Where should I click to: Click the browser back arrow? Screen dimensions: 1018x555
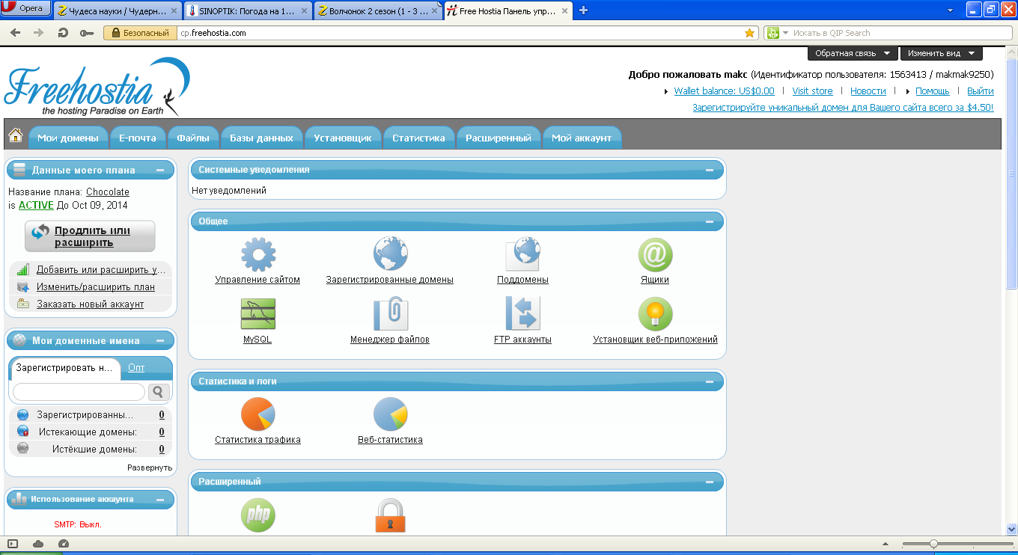coord(15,33)
